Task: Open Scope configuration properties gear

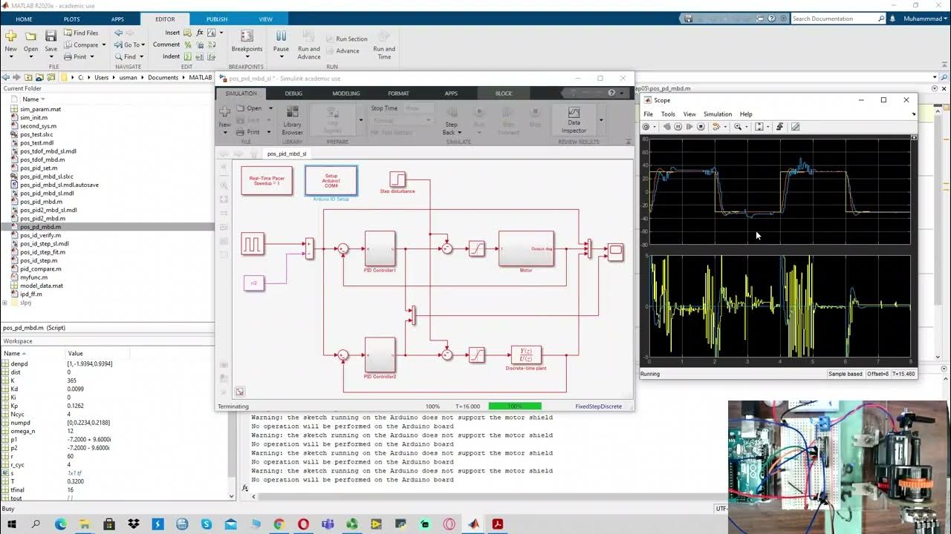Action: (646, 127)
